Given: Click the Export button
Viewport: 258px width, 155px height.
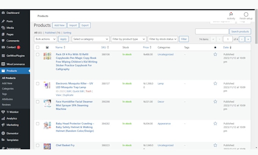Looking at the screenshot, I should [85, 25].
